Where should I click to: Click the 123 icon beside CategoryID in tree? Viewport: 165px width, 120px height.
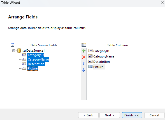click(24, 55)
